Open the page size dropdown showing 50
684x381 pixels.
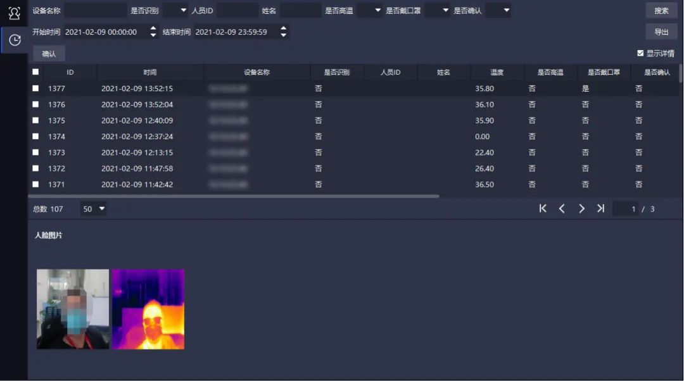(x=94, y=209)
